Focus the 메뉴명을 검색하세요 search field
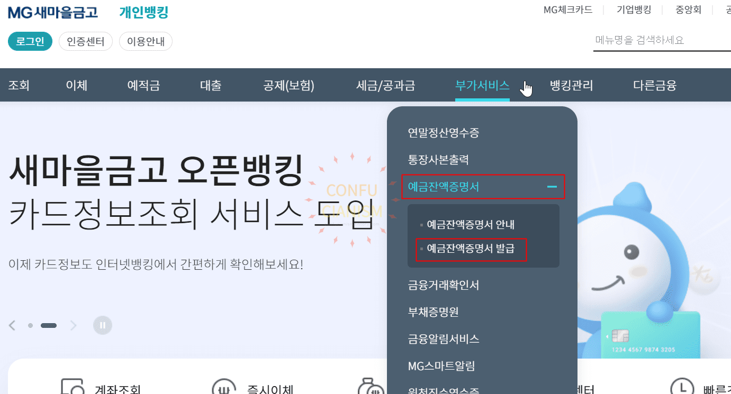731x394 pixels. tap(662, 40)
